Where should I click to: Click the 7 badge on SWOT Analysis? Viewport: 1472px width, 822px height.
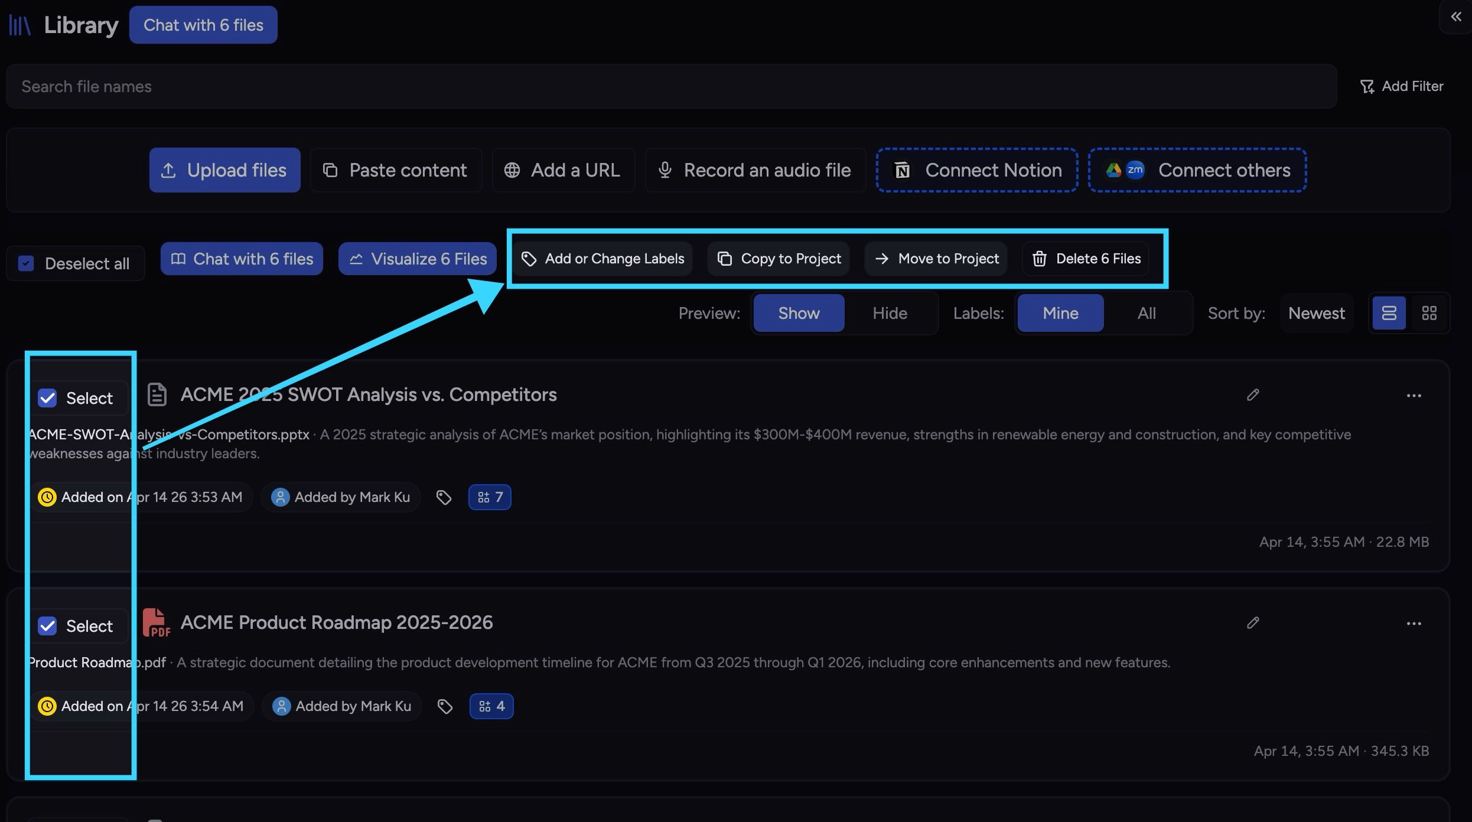click(490, 497)
